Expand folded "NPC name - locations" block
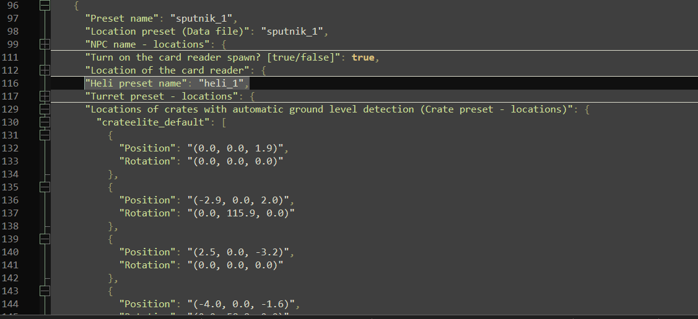The height and width of the screenshot is (319, 698). pyautogui.click(x=44, y=45)
